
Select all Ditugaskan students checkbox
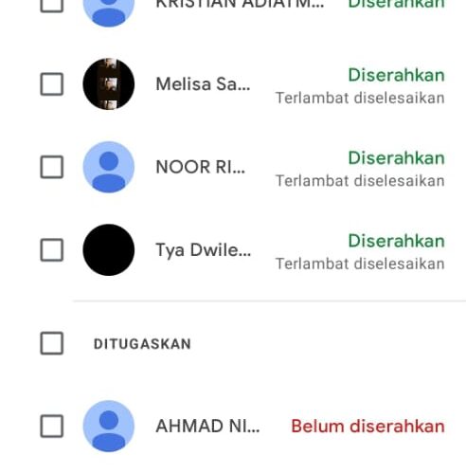pos(52,343)
